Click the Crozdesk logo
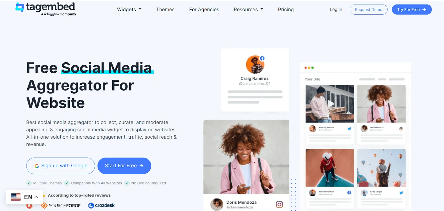 102,205
